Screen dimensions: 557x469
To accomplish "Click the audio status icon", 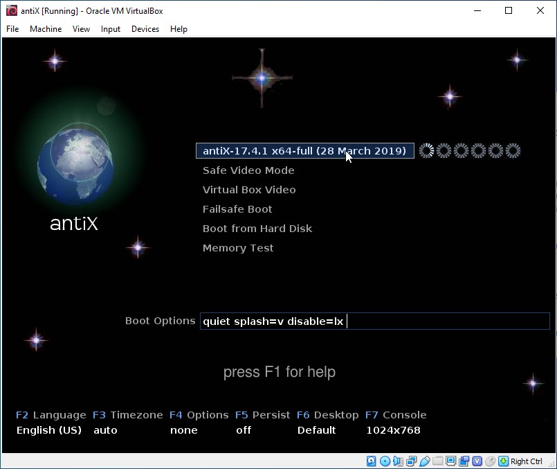I will [x=398, y=461].
